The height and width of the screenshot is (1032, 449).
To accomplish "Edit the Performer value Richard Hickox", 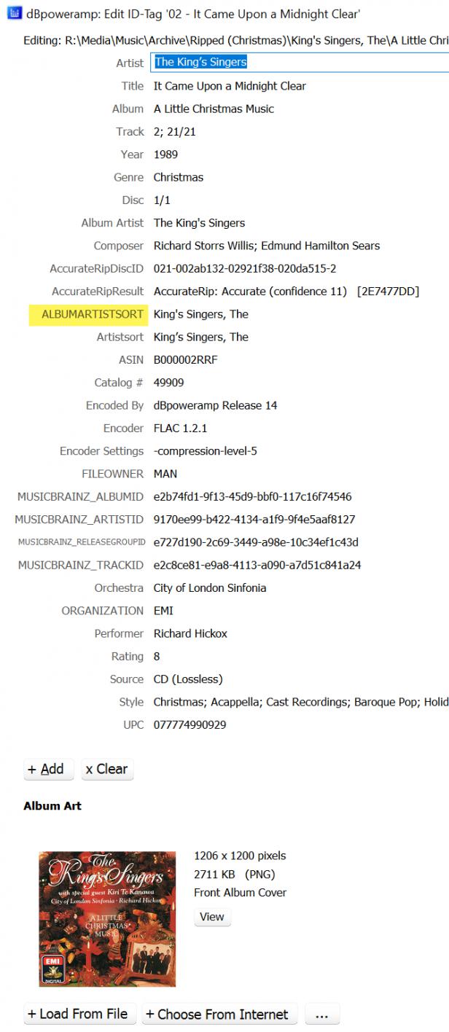I will click(190, 633).
